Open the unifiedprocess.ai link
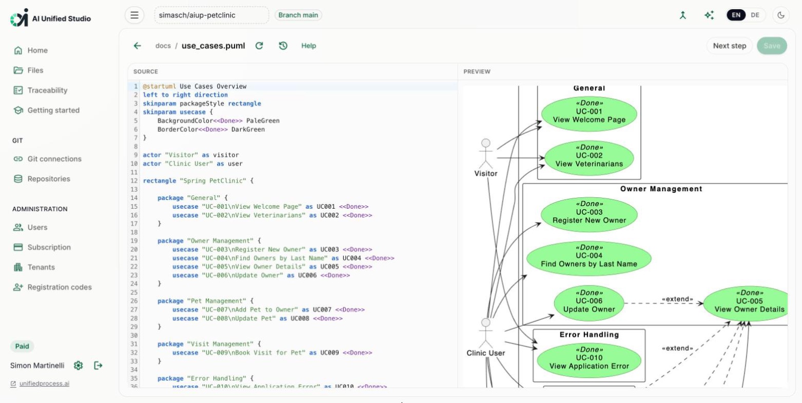The width and height of the screenshot is (802, 403). (x=44, y=384)
